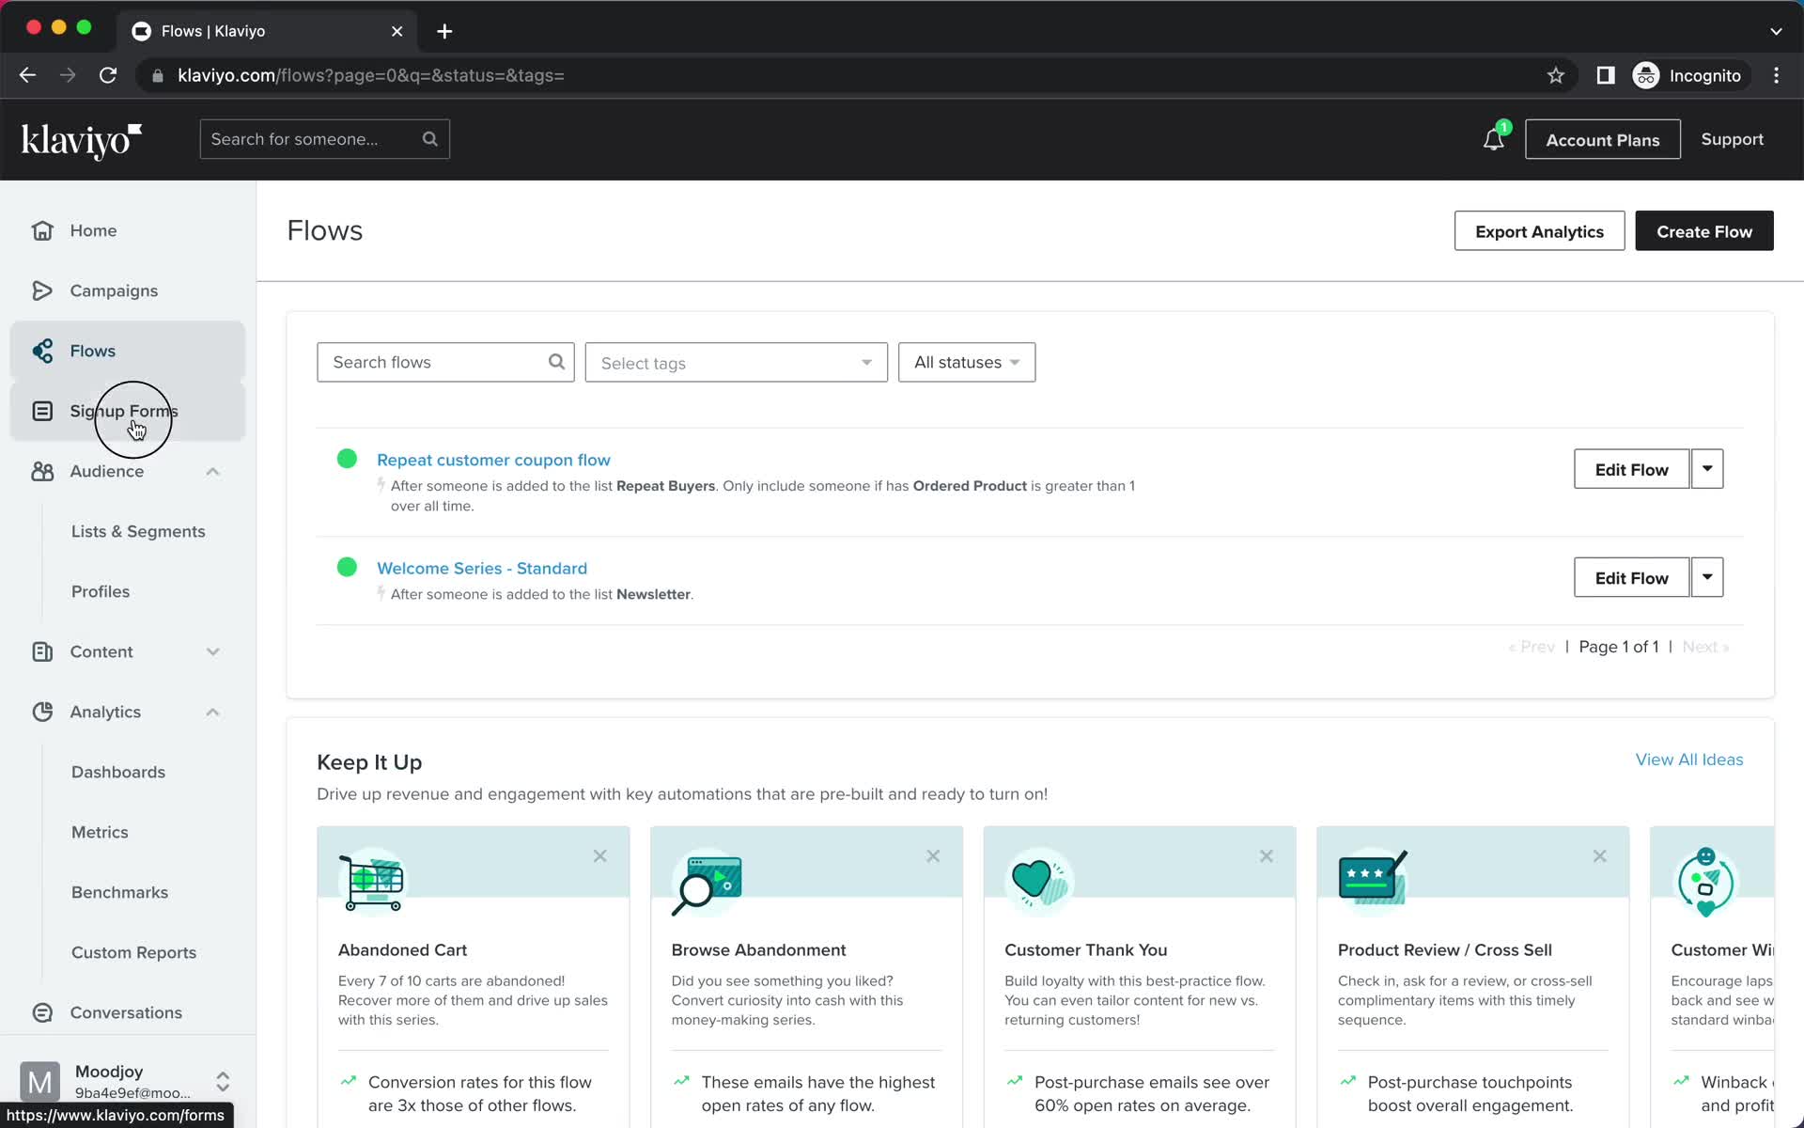Bookmark this page with the star icon

tap(1556, 75)
